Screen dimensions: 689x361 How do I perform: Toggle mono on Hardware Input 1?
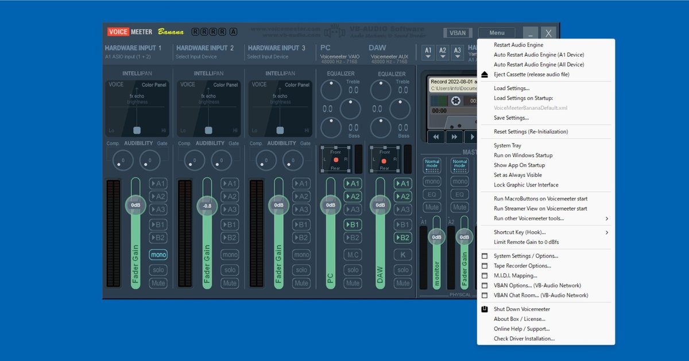click(158, 255)
